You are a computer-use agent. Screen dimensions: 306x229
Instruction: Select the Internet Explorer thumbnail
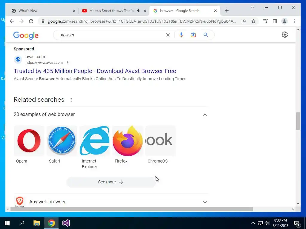pyautogui.click(x=94, y=141)
